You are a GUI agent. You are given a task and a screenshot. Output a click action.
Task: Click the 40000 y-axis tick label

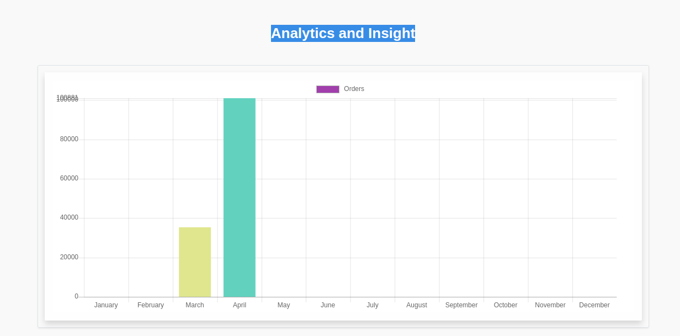click(69, 217)
